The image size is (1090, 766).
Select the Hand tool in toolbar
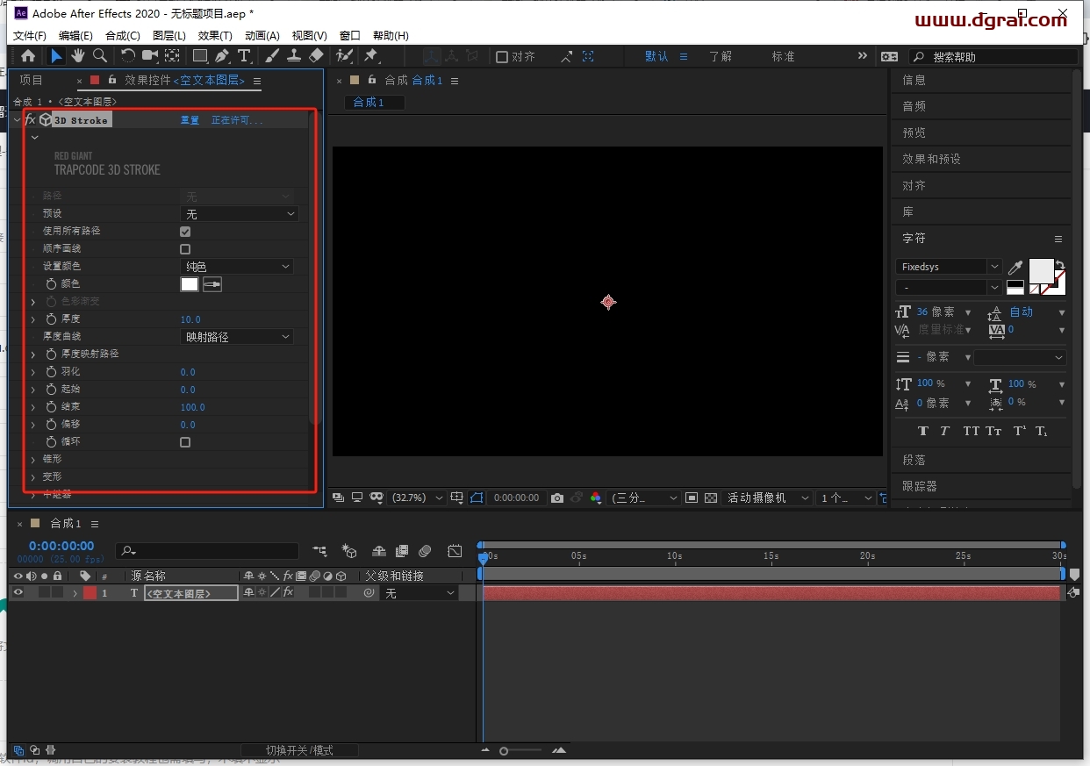coord(78,56)
